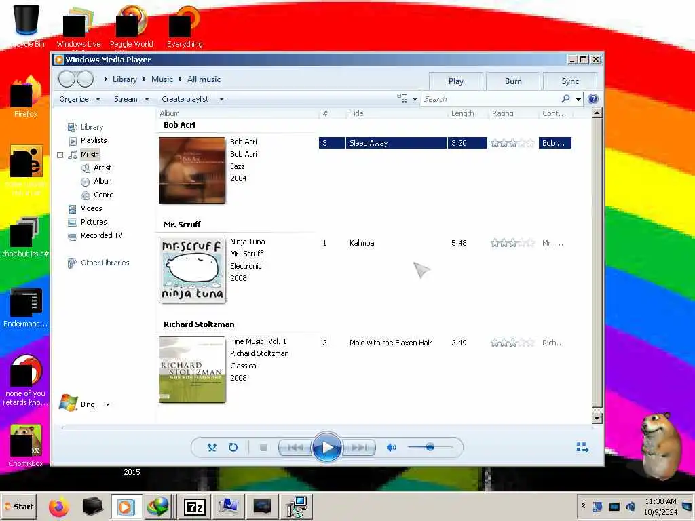Select Music in the navigation tree
The width and height of the screenshot is (695, 521).
coord(90,155)
